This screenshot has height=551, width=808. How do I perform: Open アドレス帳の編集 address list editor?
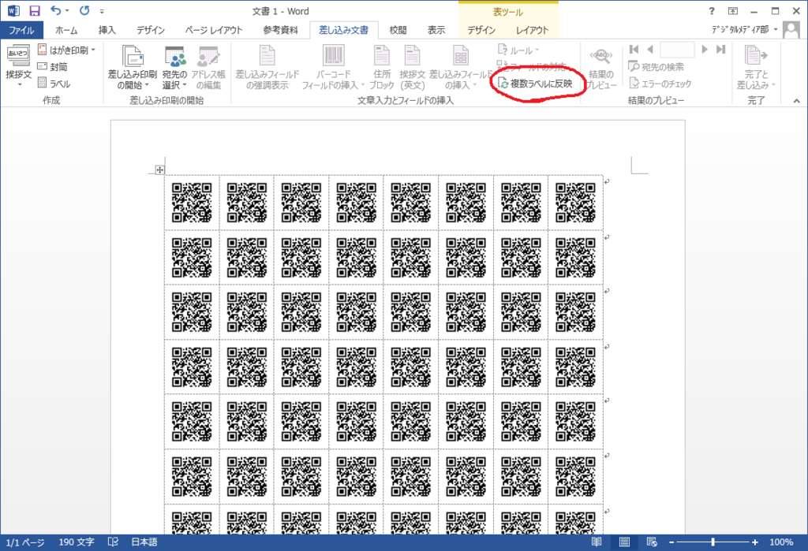208,67
